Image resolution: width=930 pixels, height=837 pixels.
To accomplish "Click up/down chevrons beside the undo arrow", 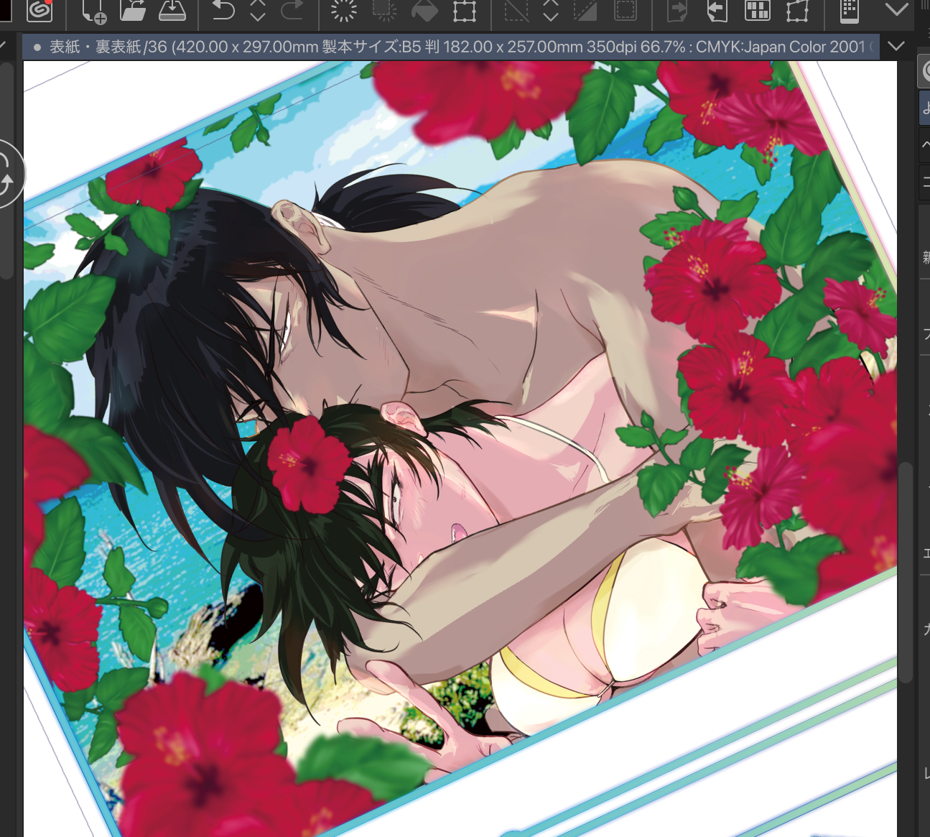I will (x=258, y=10).
